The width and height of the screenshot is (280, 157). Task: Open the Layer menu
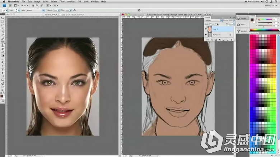[46, 1]
